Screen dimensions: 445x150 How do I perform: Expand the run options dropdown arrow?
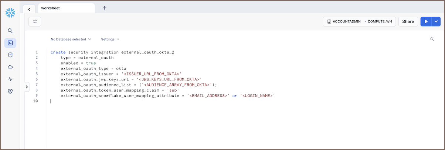(436, 21)
